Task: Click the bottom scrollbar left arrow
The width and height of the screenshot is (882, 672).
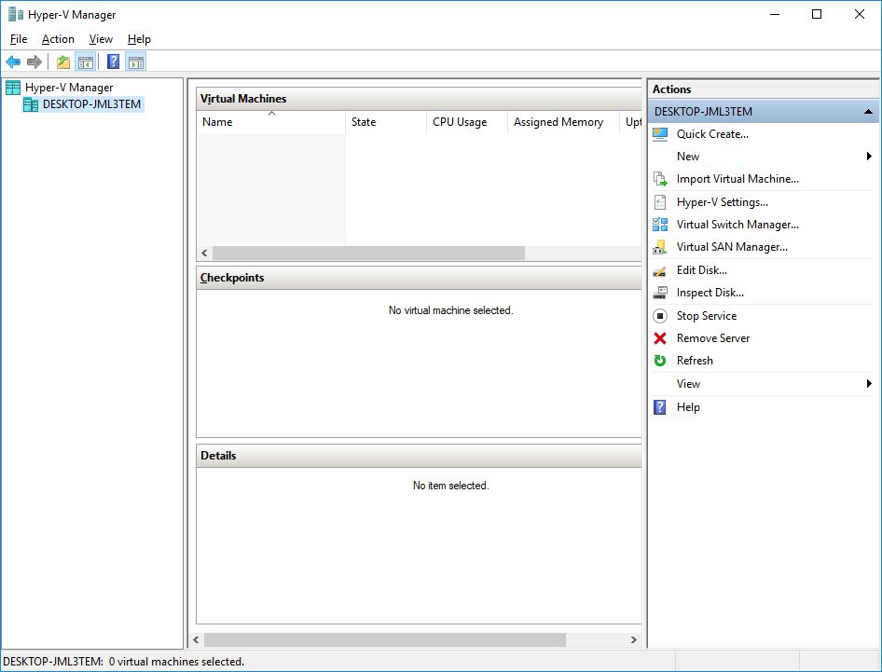Action: (x=196, y=640)
